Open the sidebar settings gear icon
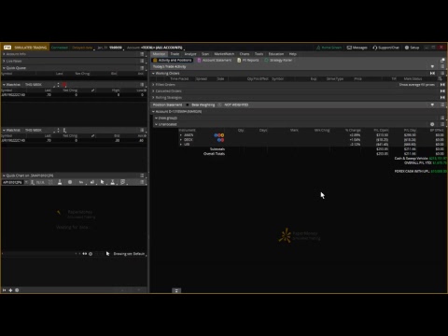448x336 pixels. 17,290
